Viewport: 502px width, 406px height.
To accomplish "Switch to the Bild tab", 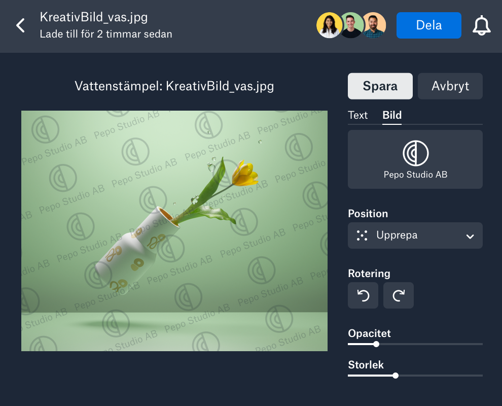I will pos(392,115).
